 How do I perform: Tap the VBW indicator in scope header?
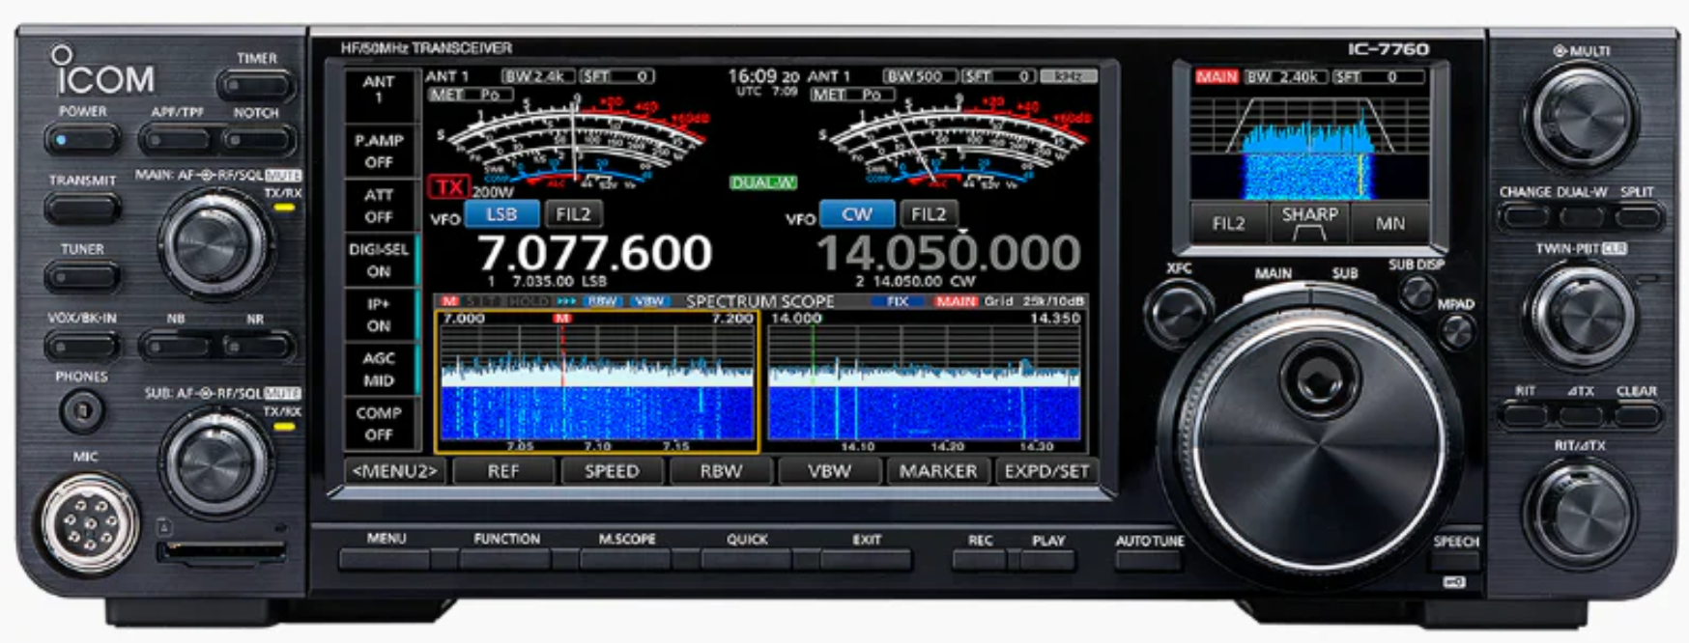click(x=649, y=301)
